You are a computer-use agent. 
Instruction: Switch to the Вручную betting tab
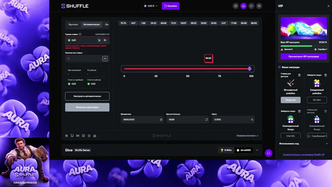[73, 25]
